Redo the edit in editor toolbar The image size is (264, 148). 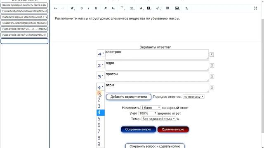click(62, 8)
